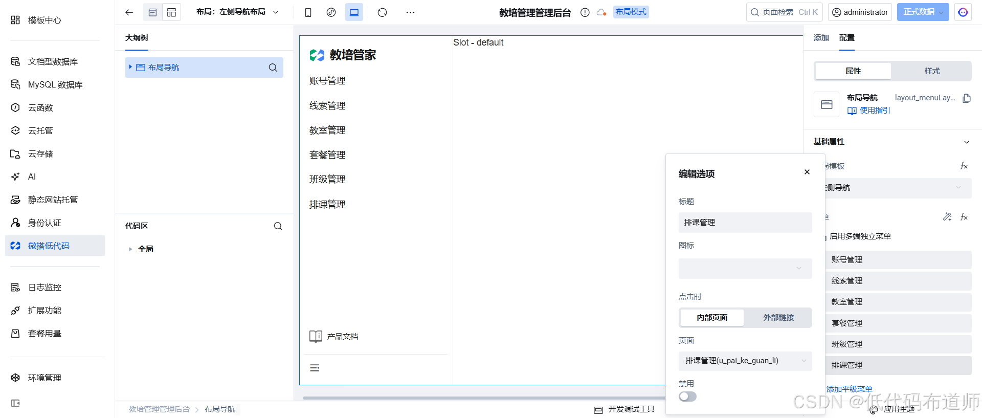Switch to the 样式 tab
Viewport: 982px width, 418px height.
tap(931, 71)
